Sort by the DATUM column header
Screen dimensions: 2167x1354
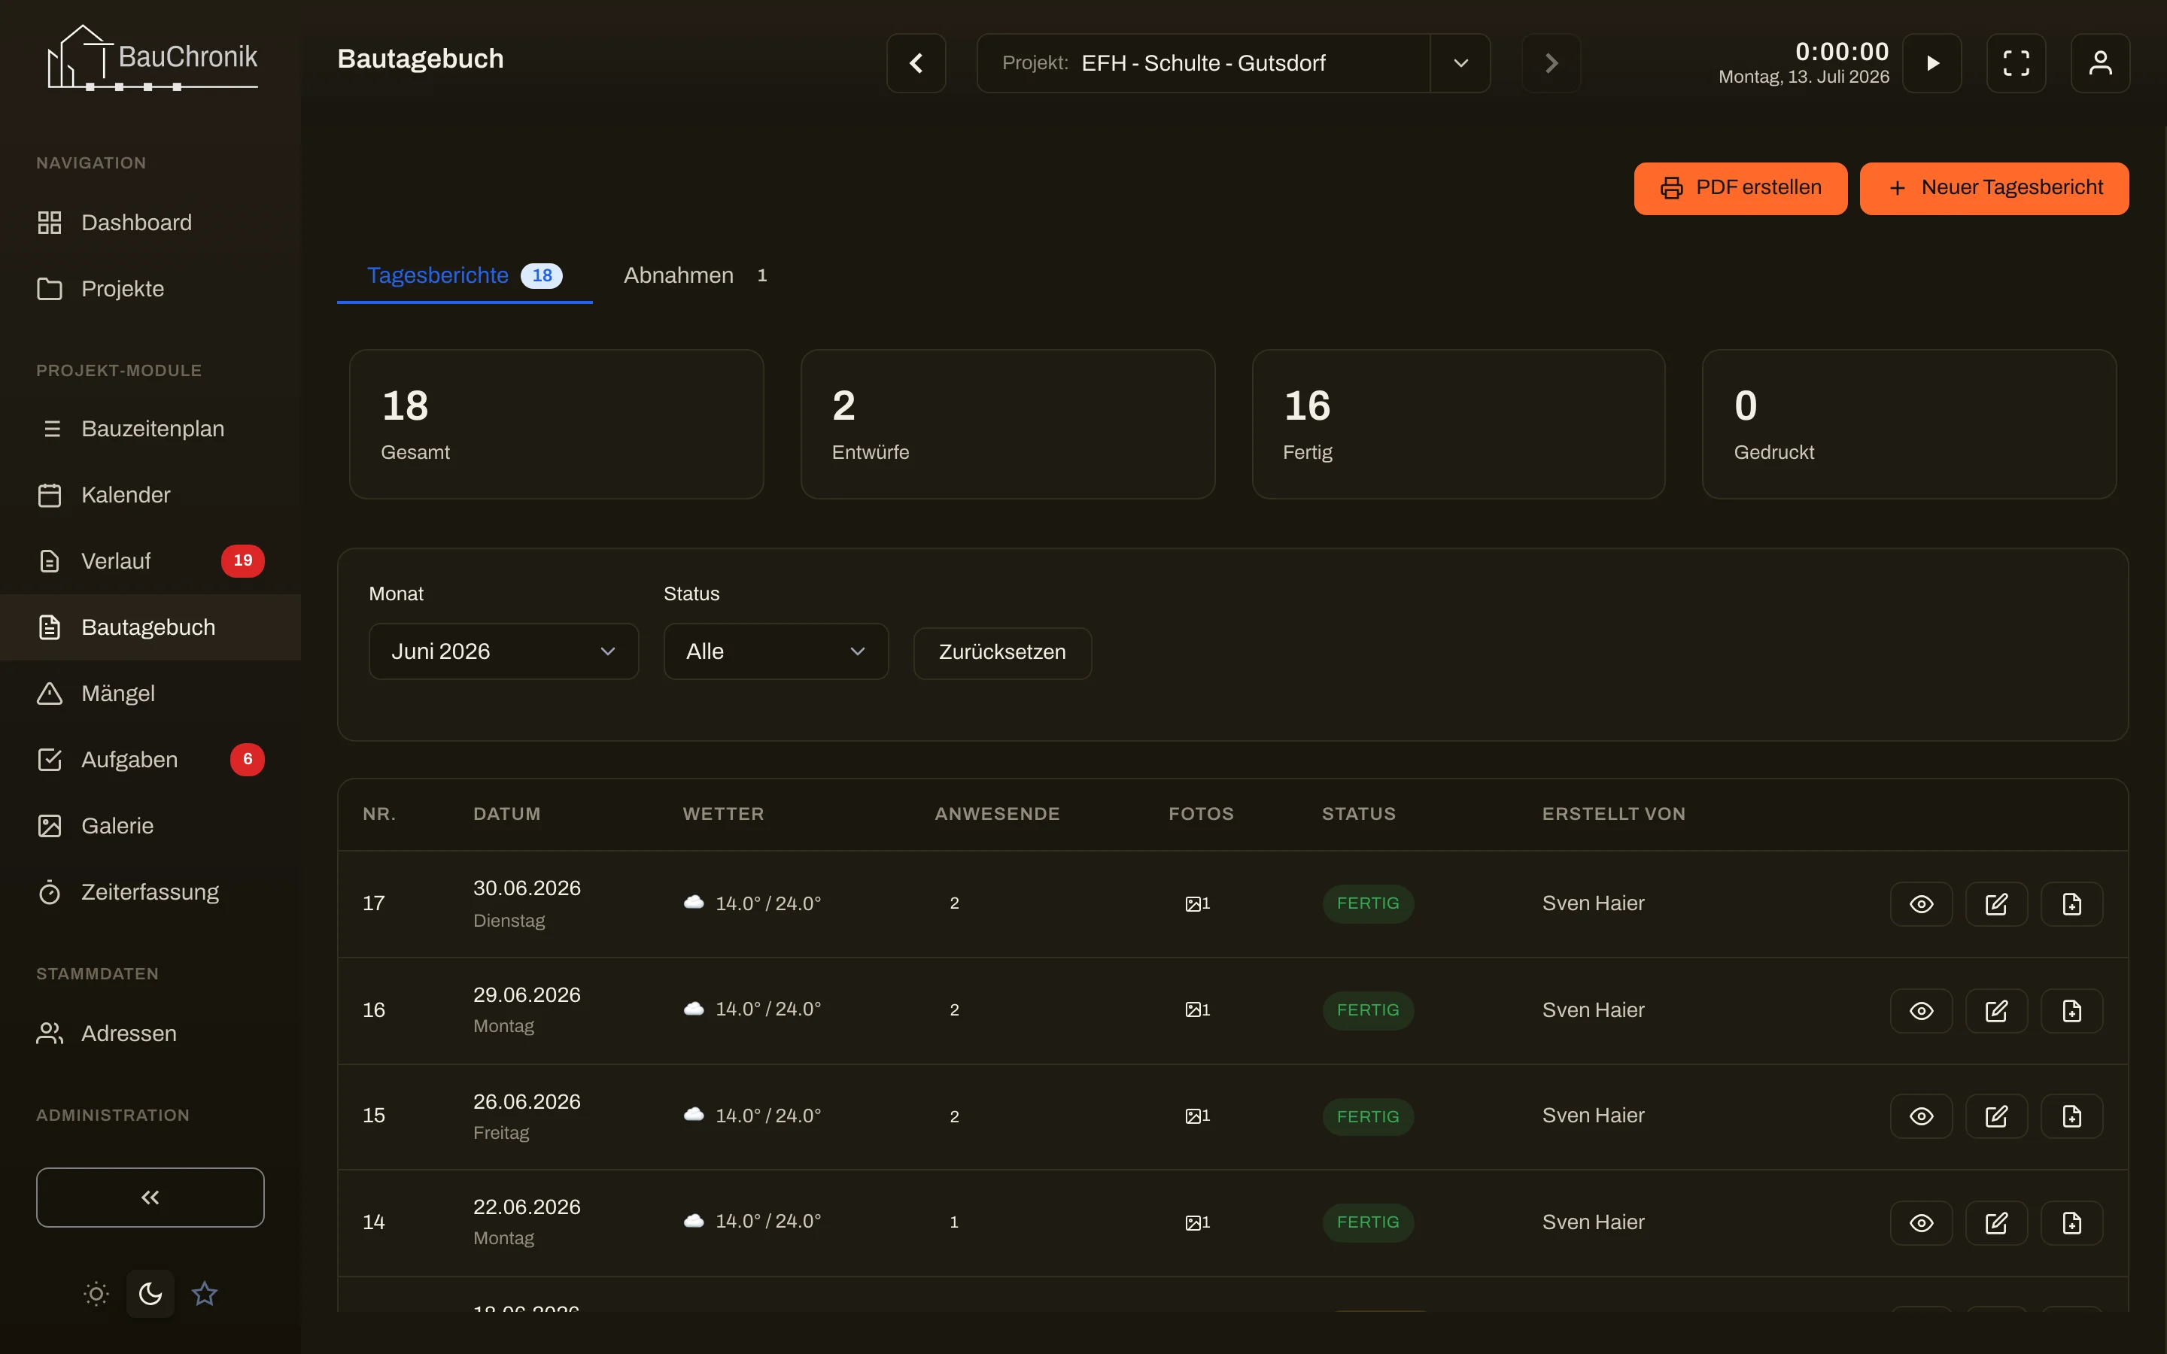[x=507, y=814]
